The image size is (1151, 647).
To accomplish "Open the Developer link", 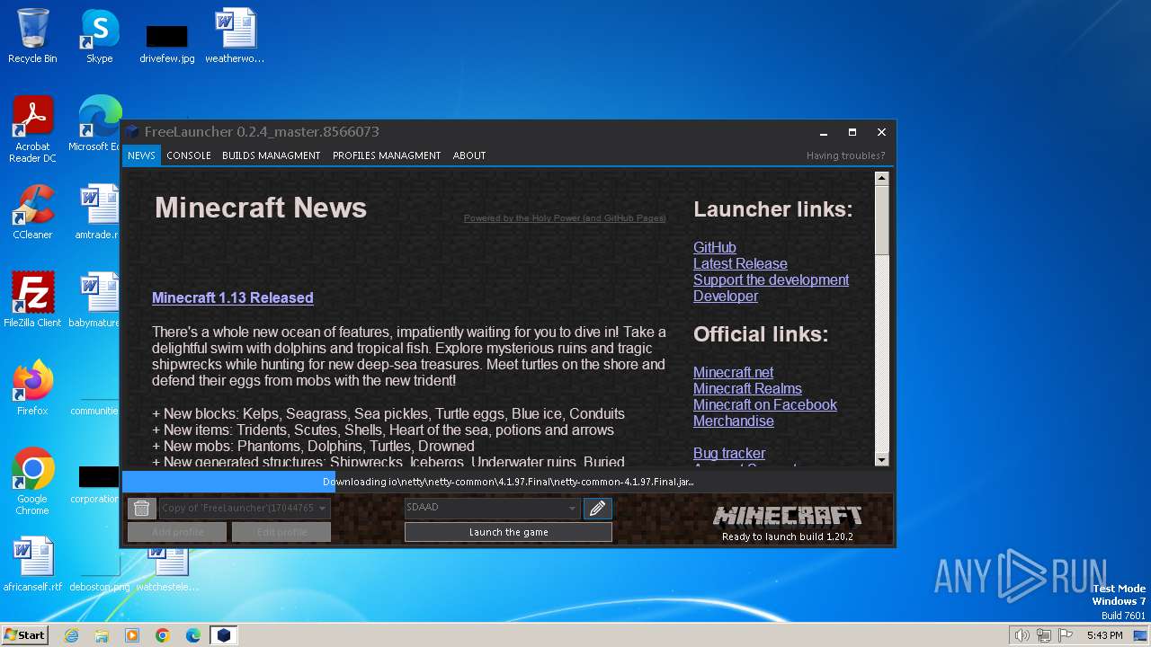I will (726, 296).
